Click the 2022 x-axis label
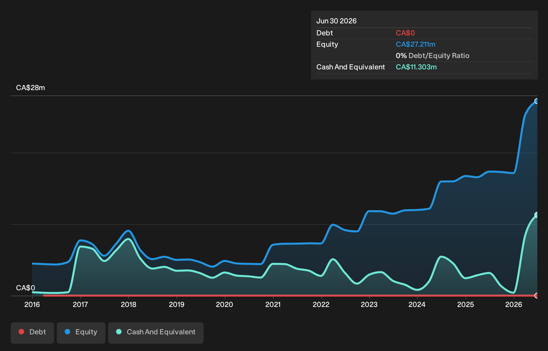 point(321,305)
